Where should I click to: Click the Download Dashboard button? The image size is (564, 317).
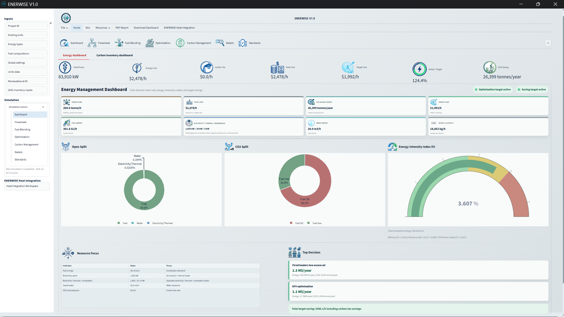(146, 28)
